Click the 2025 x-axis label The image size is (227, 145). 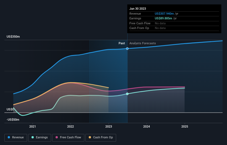[185, 126]
